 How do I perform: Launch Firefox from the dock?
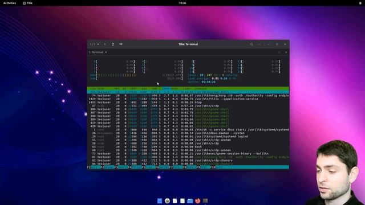198,200
